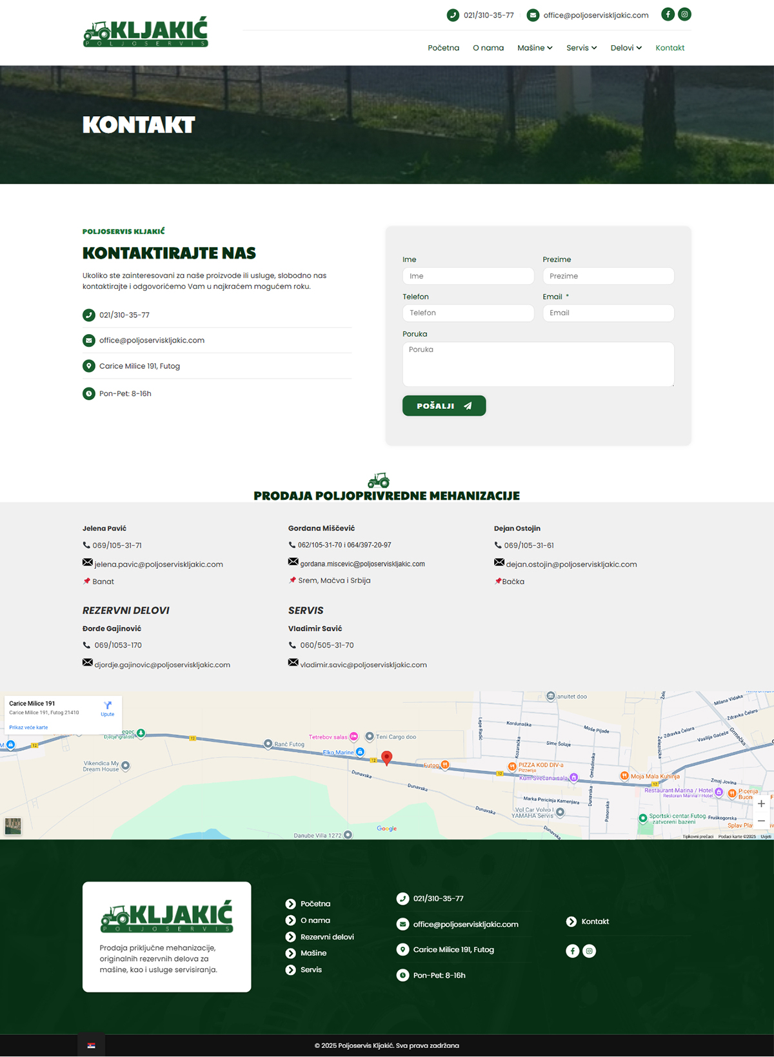Viewport: 774px width, 1057px height.
Task: Click the red map pin marker
Action: point(386,758)
